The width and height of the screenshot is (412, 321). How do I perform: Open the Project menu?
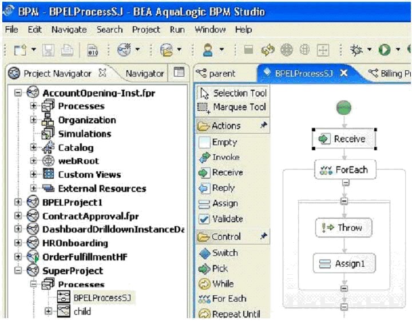(146, 30)
